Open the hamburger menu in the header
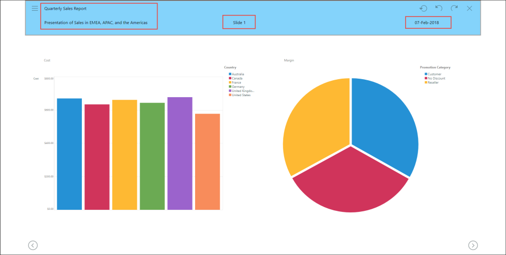The image size is (506, 255). tap(35, 9)
